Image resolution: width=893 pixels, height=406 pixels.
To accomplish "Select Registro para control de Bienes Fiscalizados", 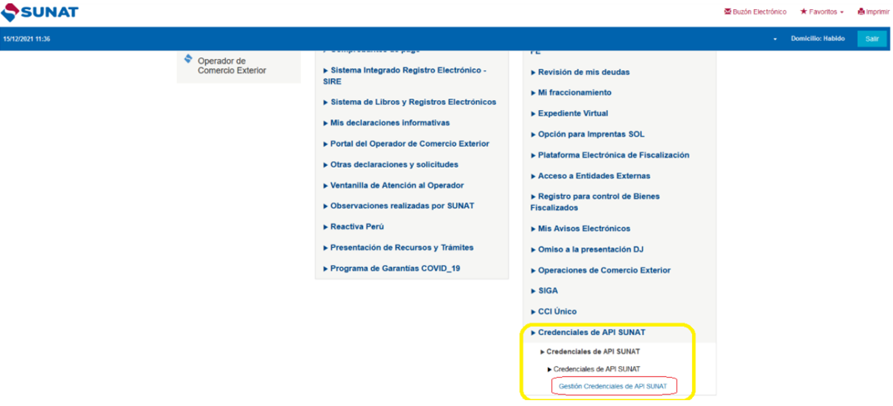I will 595,202.
